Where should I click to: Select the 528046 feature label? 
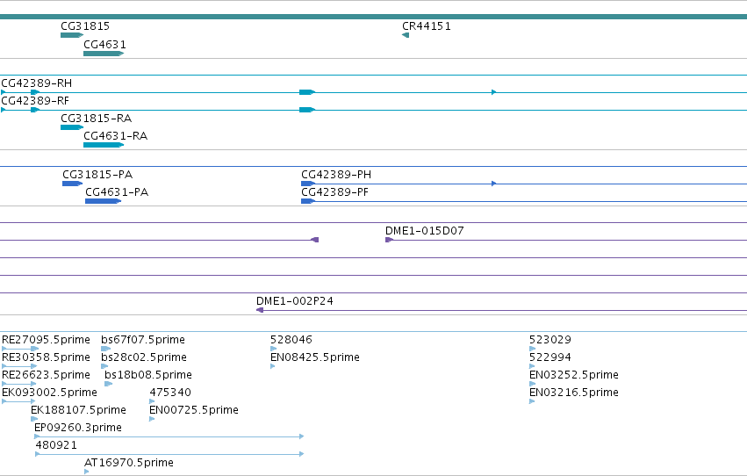(291, 339)
